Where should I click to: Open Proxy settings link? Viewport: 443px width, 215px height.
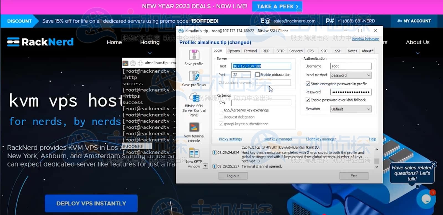tap(230, 139)
